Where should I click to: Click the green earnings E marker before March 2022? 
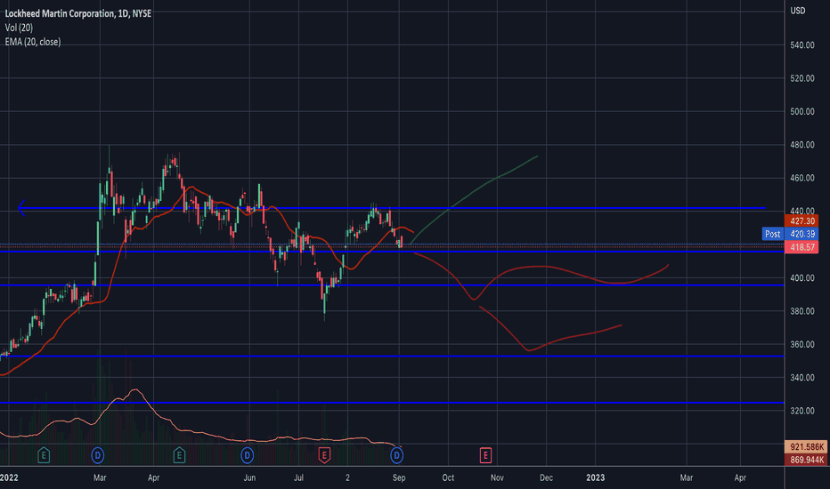pos(44,454)
